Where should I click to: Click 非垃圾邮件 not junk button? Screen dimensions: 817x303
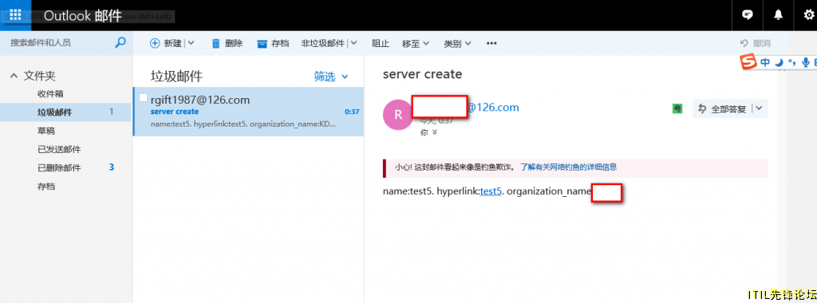click(x=322, y=44)
